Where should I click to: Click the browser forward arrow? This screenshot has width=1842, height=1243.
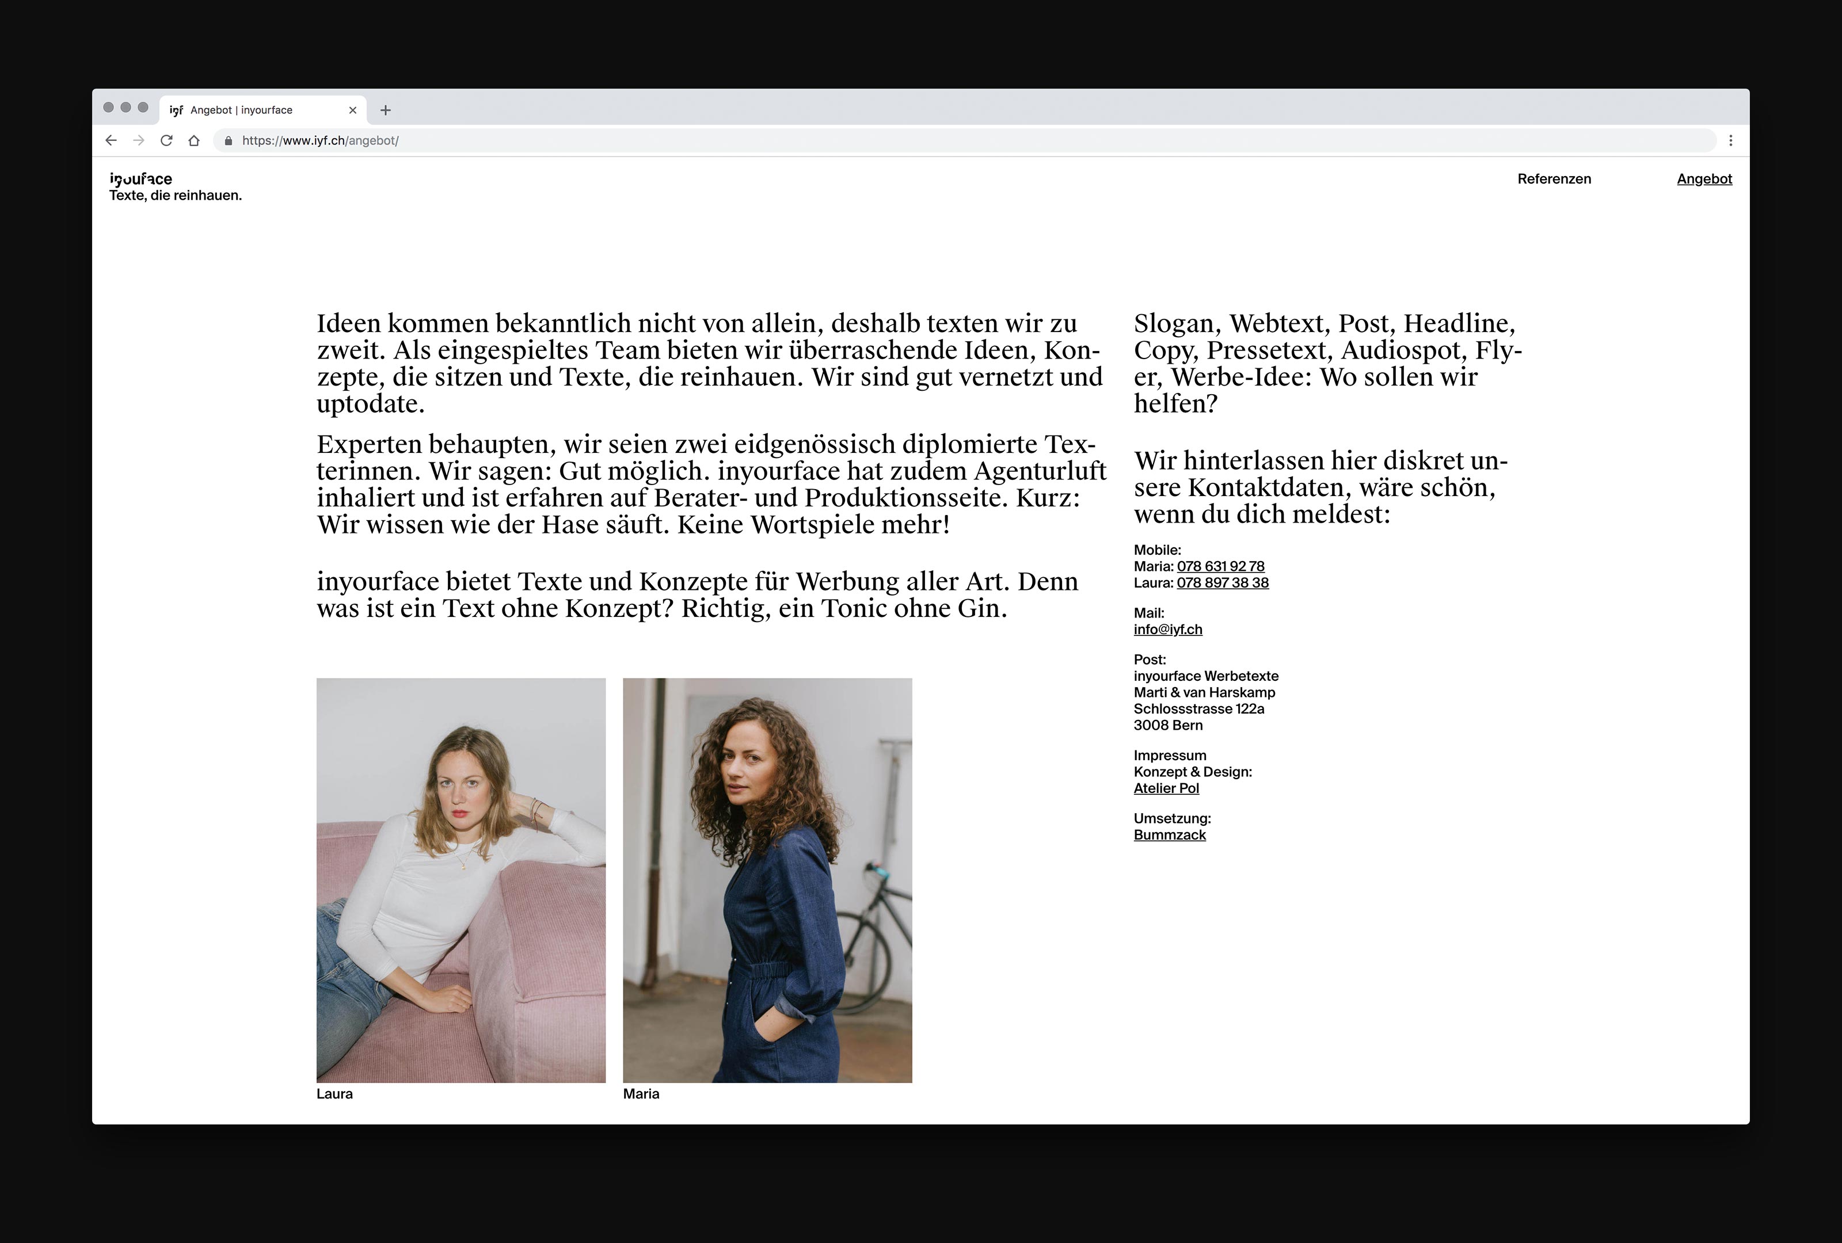point(139,140)
